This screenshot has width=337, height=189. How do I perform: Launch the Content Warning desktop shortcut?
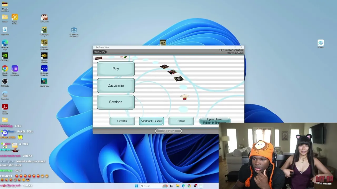pos(44,57)
